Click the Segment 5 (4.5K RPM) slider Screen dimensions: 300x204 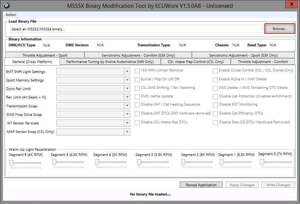point(68,163)
